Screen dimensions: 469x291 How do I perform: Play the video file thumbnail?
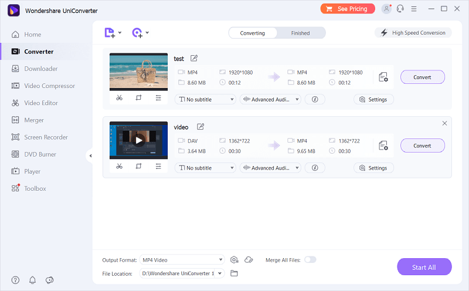(138, 140)
